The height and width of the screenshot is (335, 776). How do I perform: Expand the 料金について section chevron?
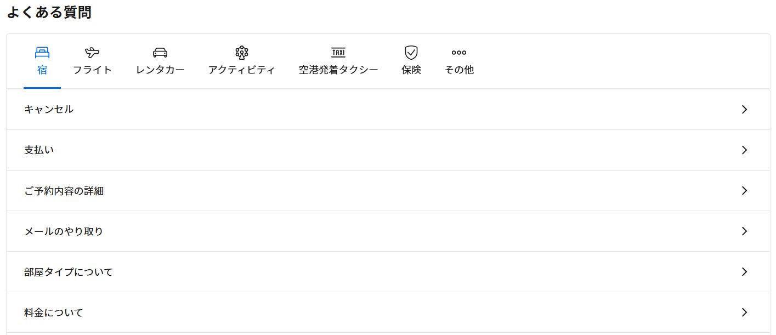coord(744,312)
